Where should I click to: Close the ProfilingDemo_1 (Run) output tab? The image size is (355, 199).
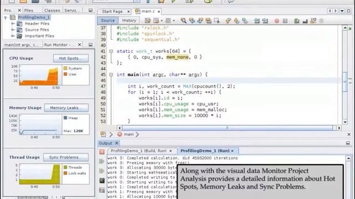click(232, 151)
